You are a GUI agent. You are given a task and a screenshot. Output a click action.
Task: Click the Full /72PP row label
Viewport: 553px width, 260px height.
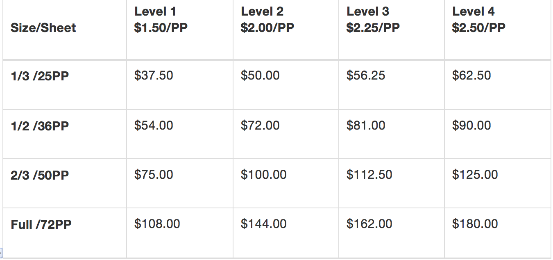[41, 225]
